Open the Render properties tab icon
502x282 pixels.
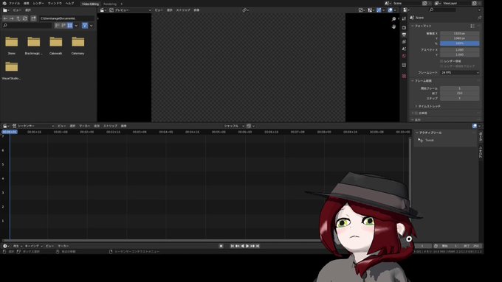coord(404,27)
